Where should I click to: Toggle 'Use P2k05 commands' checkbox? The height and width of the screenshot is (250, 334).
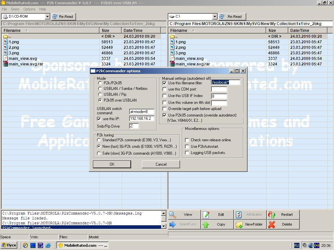164,115
